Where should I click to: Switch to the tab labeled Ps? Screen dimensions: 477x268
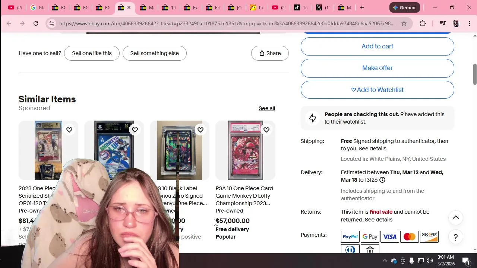(x=257, y=7)
